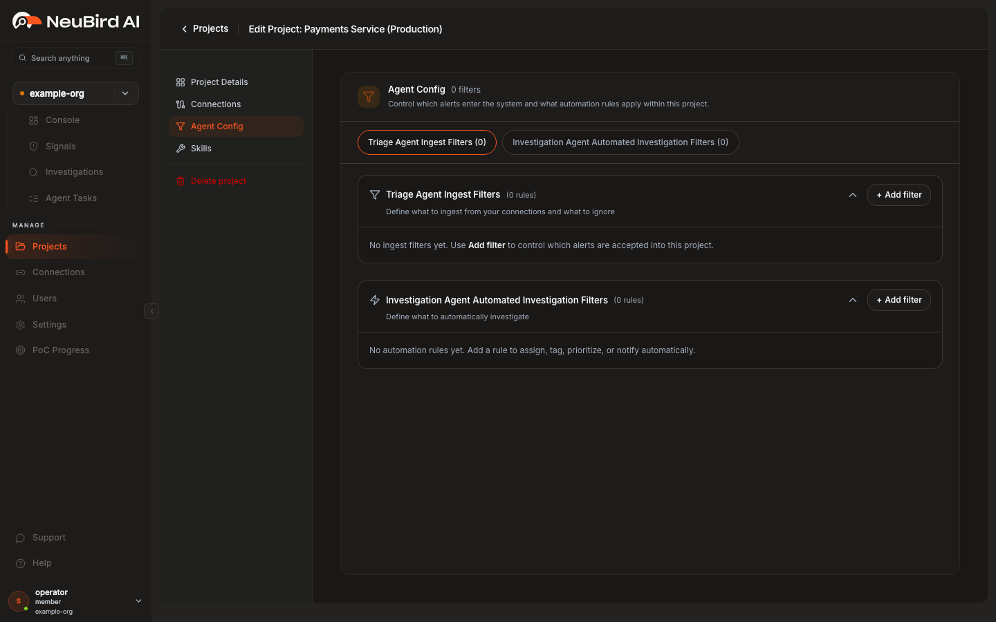
Task: Click the funnel icon beside Triage Agent Ingest Filters
Action: coord(375,195)
